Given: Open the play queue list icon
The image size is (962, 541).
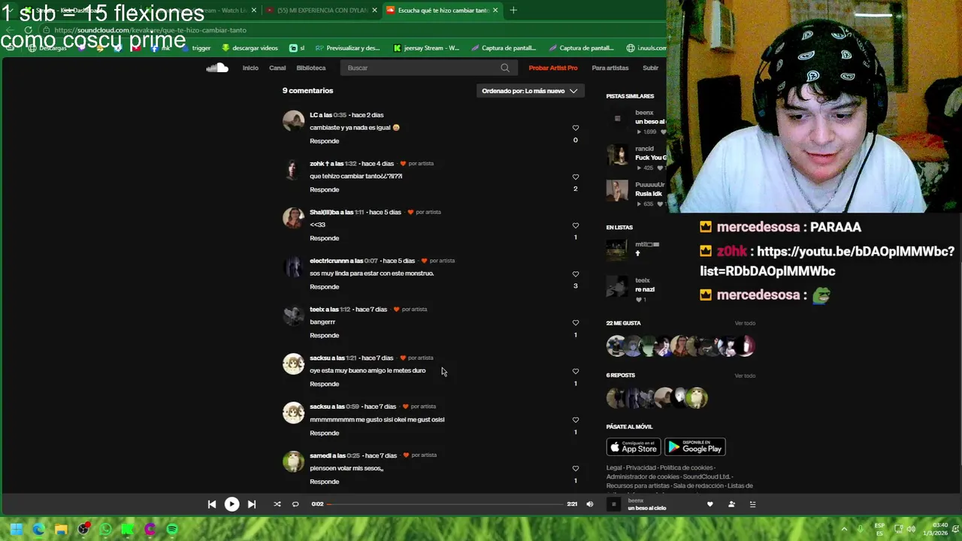Looking at the screenshot, I should point(752,504).
